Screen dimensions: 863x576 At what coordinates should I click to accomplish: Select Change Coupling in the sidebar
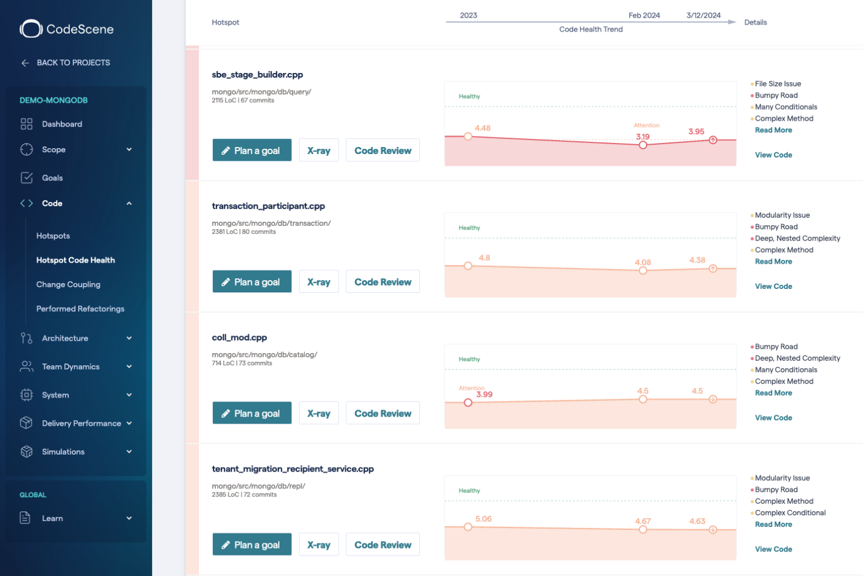pos(68,284)
